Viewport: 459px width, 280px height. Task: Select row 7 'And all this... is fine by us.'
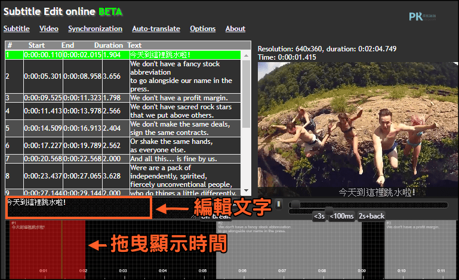(x=123, y=159)
